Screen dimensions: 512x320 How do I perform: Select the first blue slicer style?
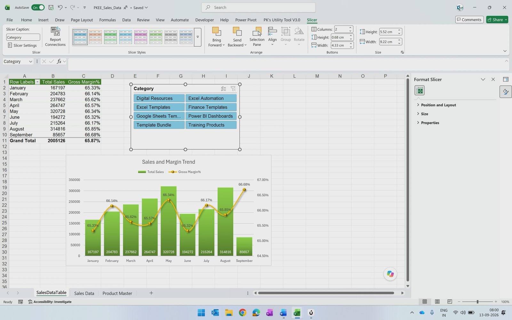pyautogui.click(x=80, y=37)
